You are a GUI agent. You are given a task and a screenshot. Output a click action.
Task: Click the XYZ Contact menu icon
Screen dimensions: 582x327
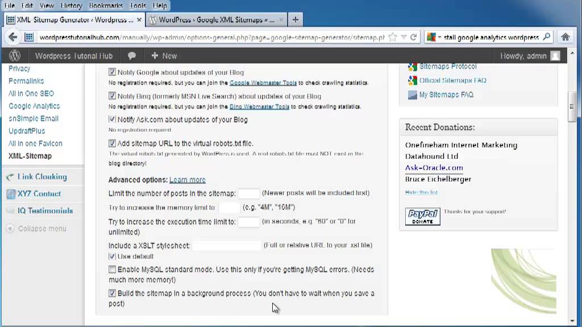[11, 194]
